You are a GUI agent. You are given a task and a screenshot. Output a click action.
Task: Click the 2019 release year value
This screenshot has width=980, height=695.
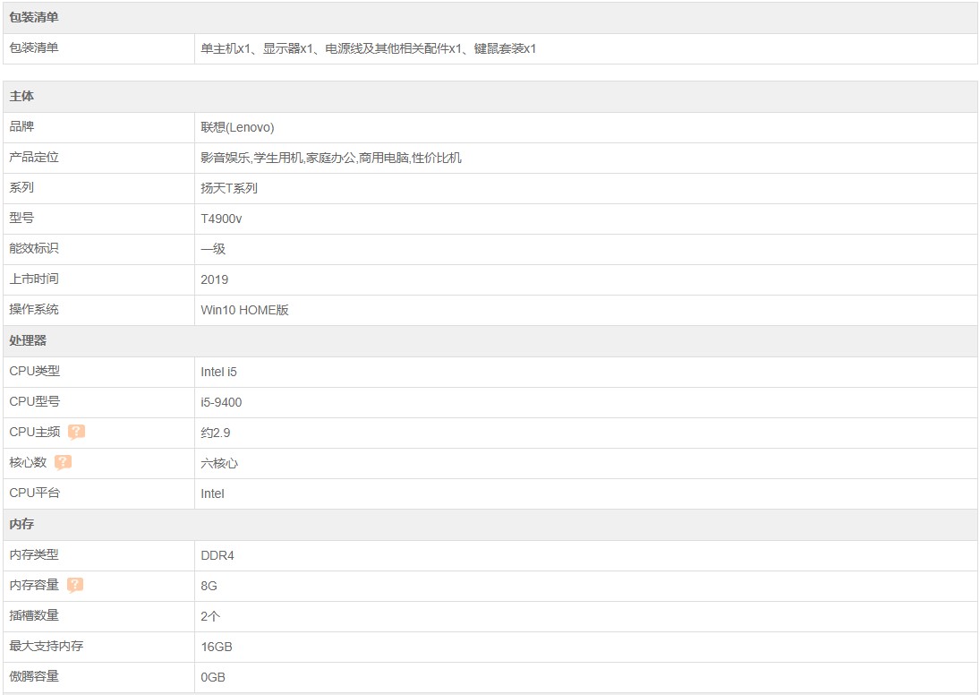[x=215, y=279]
